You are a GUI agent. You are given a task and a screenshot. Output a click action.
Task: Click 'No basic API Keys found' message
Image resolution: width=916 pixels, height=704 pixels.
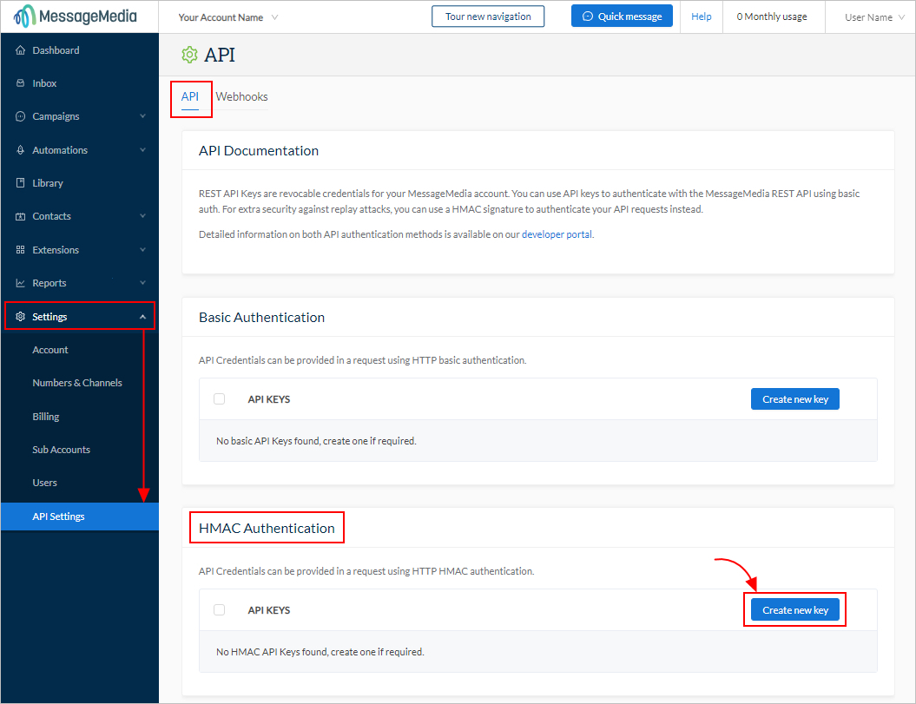click(316, 441)
